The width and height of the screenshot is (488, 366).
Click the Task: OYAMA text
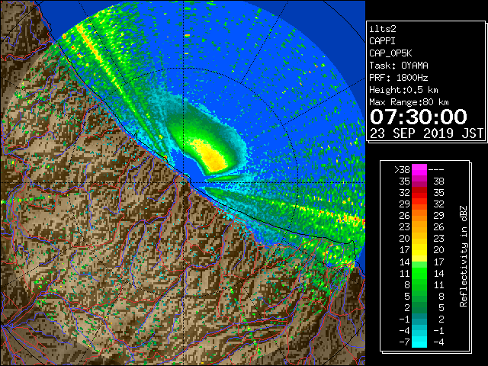(399, 66)
